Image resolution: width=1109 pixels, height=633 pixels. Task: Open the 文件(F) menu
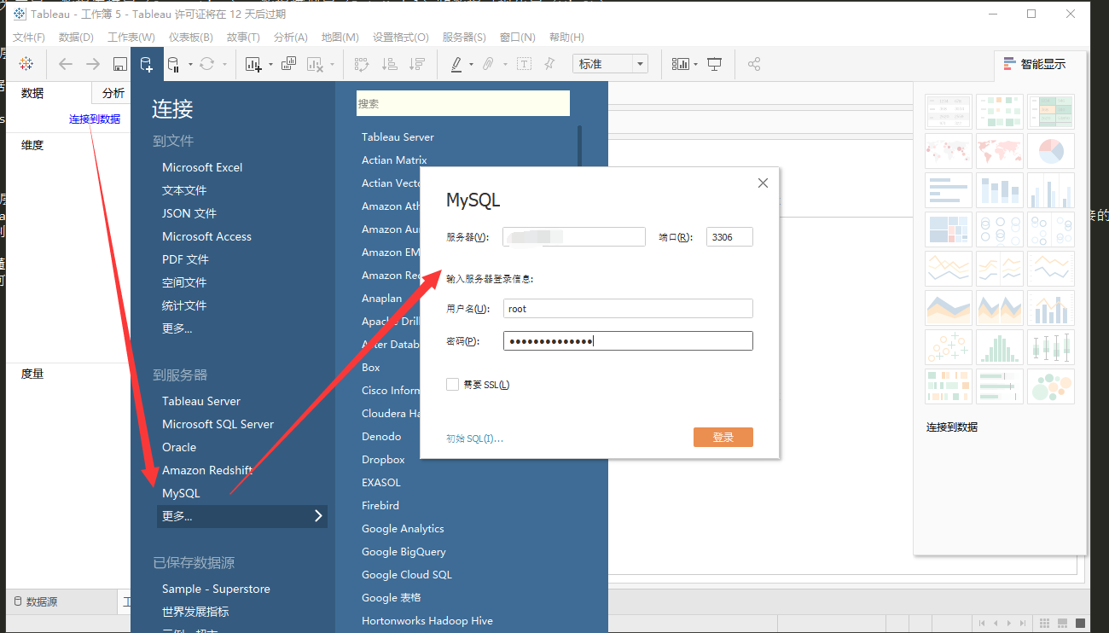pyautogui.click(x=30, y=38)
